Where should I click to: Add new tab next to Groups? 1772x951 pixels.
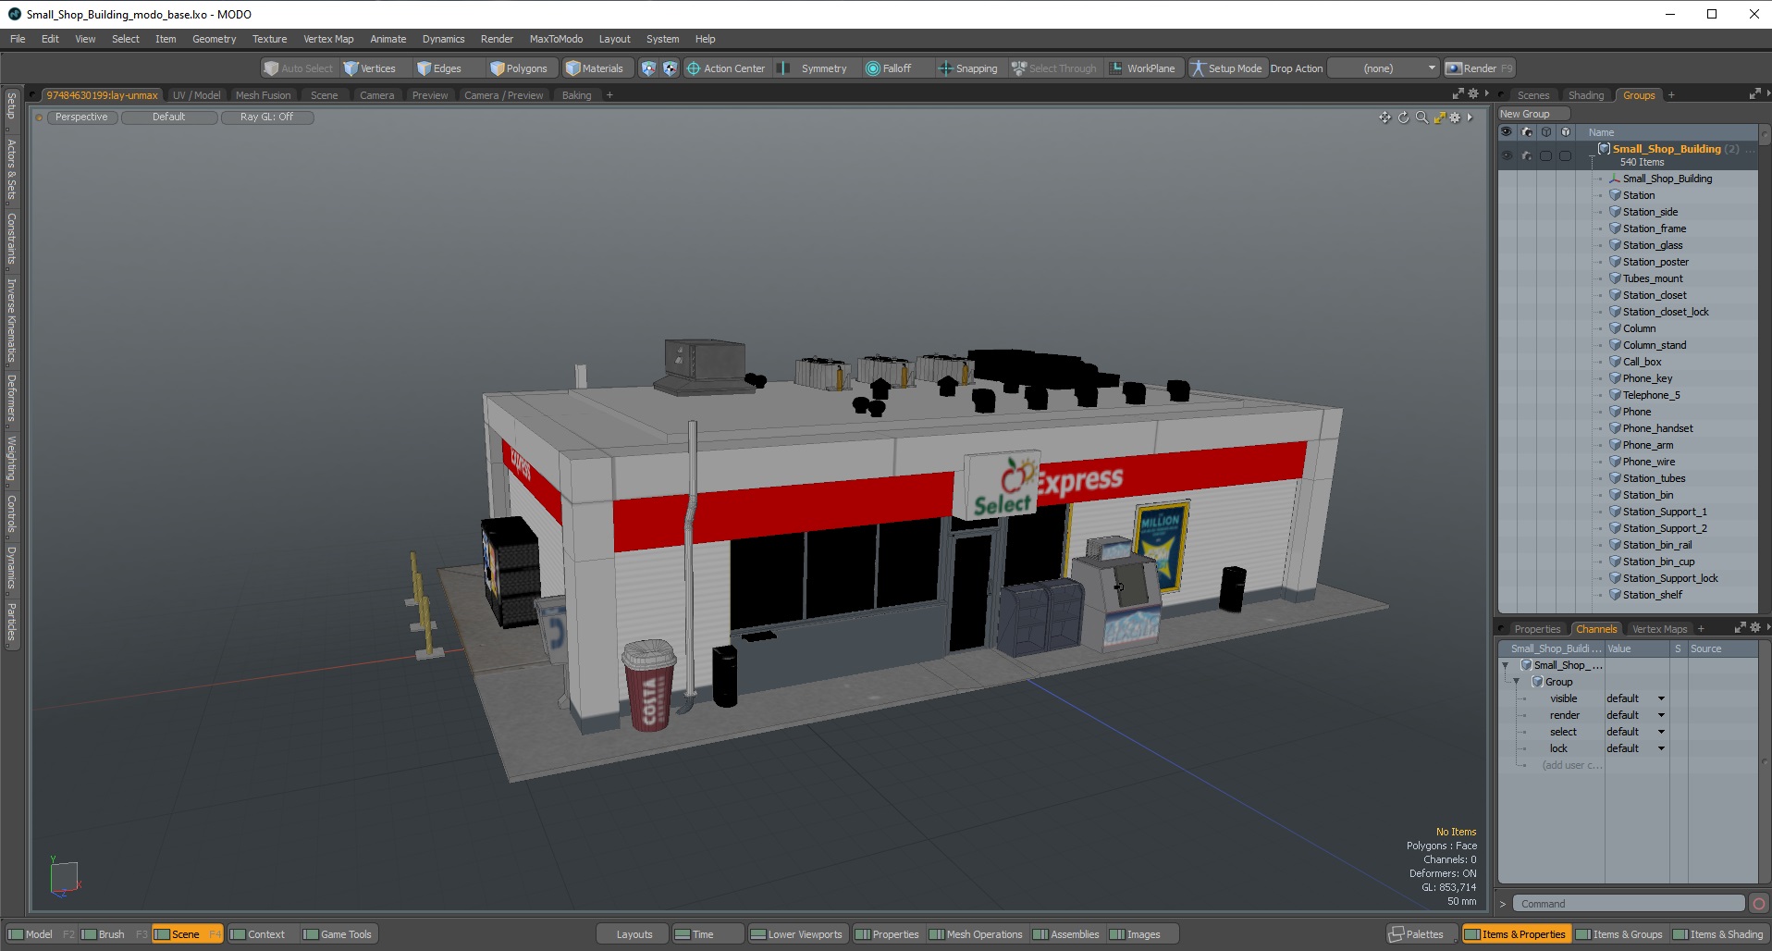coord(1671,95)
